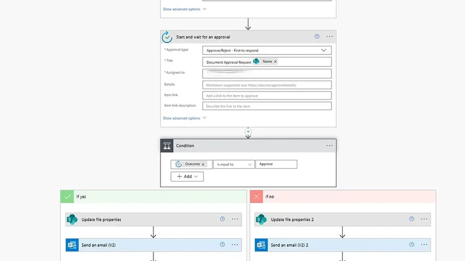This screenshot has height=261, width=465.
Task: Click the Approve value field in condition
Action: tap(276, 164)
